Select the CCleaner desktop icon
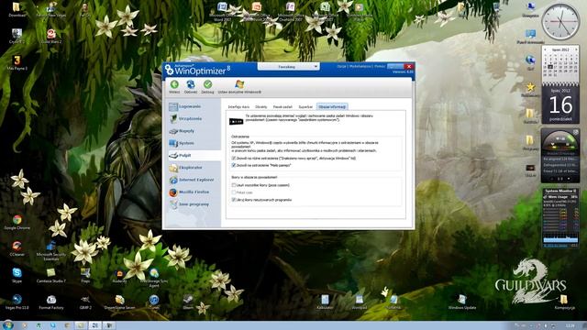This screenshot has height=330, width=587. (17, 248)
